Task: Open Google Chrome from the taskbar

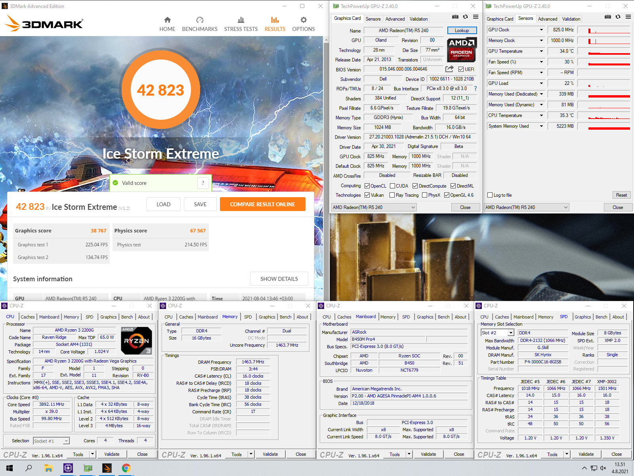Action: [x=126, y=468]
